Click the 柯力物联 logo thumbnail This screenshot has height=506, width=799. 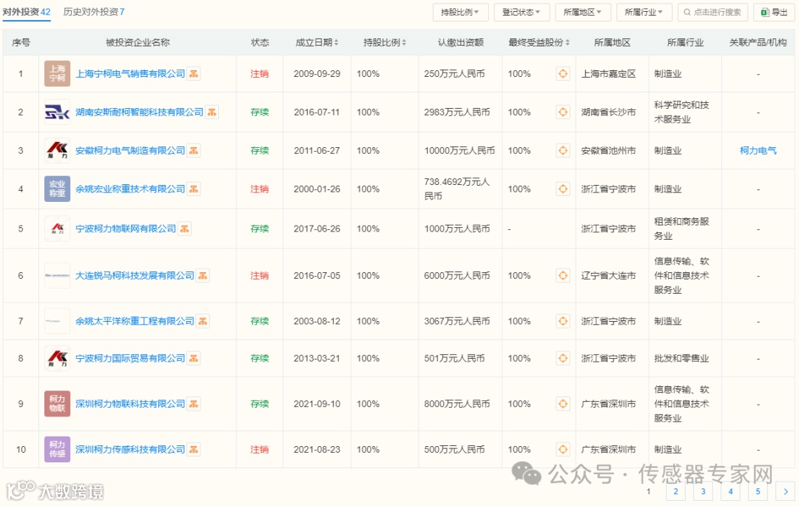57,404
